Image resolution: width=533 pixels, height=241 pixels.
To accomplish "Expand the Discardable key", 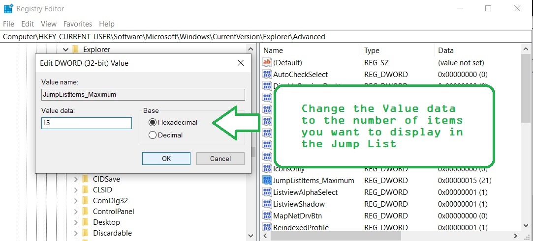I will coord(76,233).
